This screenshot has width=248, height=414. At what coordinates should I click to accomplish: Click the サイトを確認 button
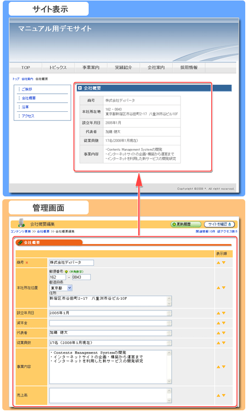tap(219, 224)
